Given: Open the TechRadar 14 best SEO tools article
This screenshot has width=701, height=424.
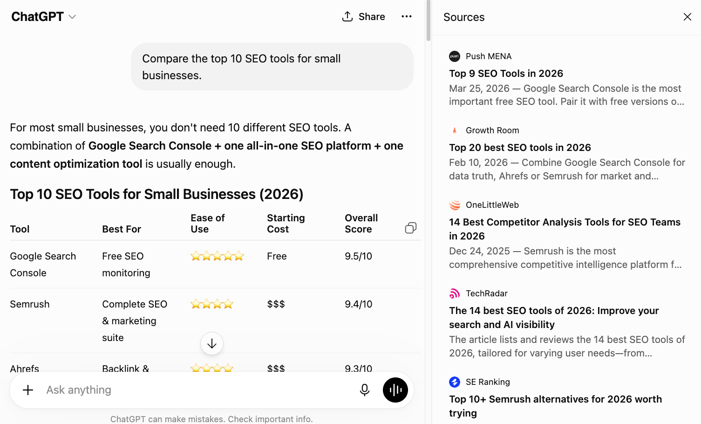Looking at the screenshot, I should coord(554,317).
